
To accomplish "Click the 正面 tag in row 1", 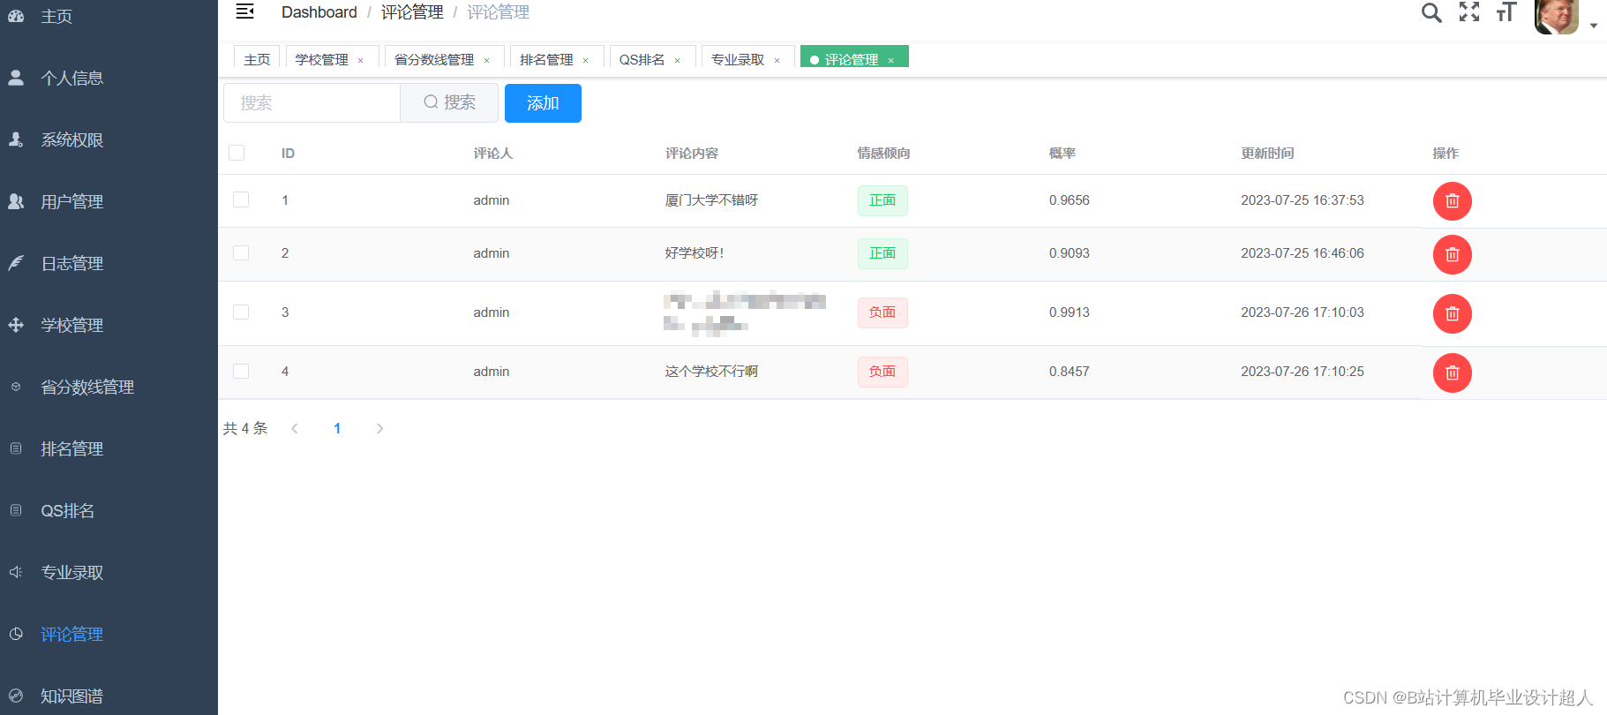I will (x=882, y=200).
